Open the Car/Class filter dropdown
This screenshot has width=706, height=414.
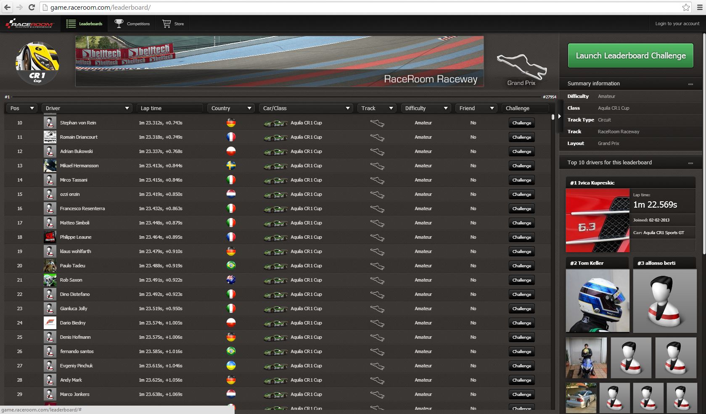[x=306, y=108]
